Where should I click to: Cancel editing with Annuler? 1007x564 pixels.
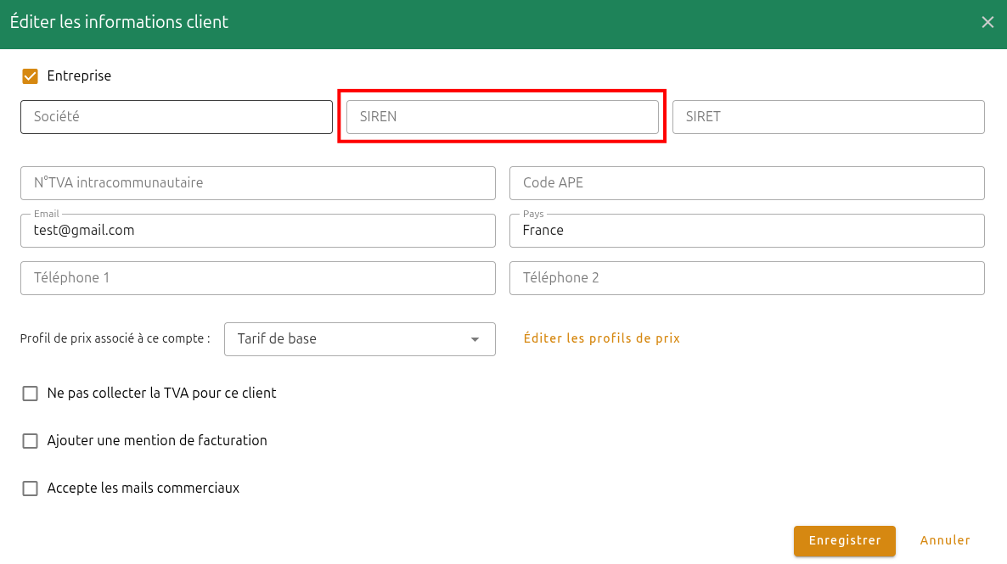945,540
